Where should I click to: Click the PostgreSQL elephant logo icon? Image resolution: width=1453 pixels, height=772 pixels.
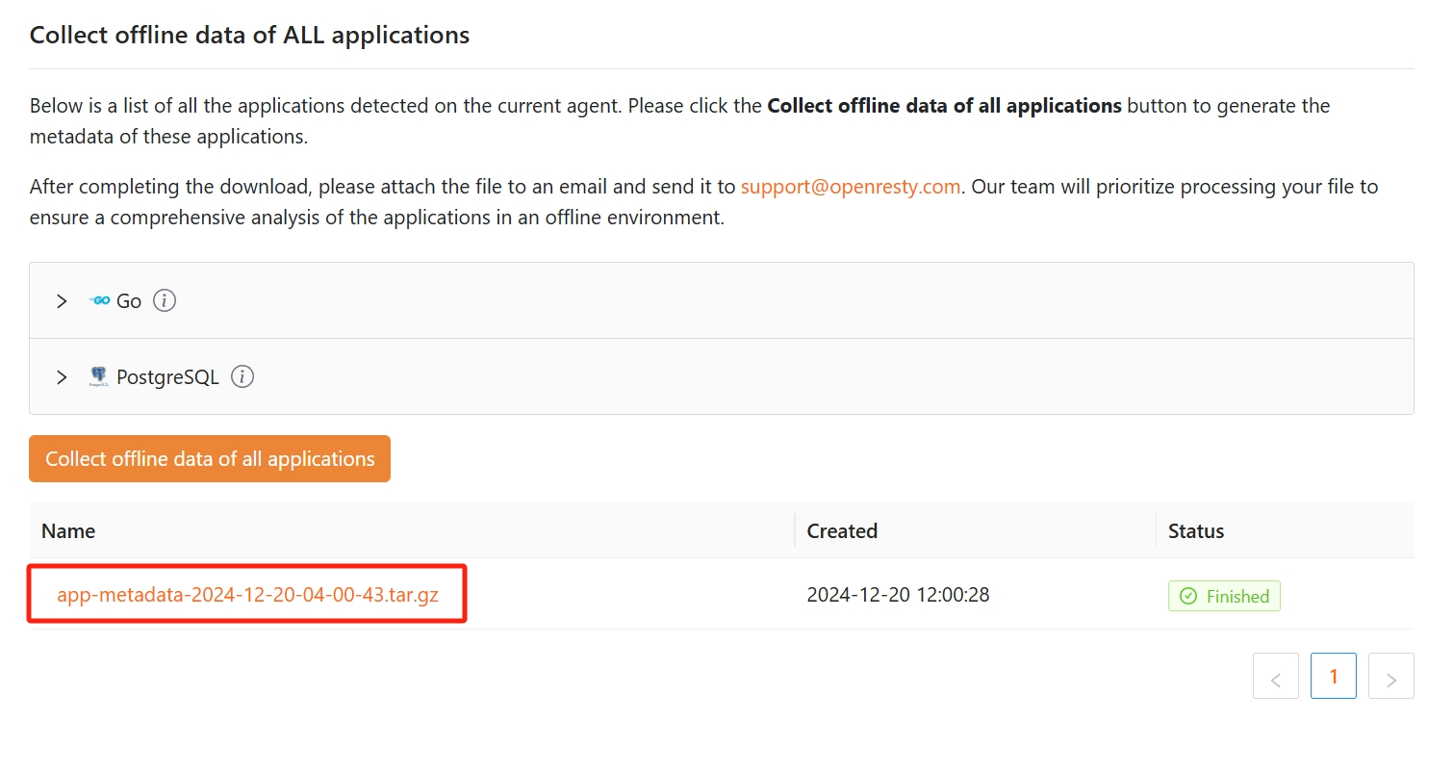coord(98,376)
